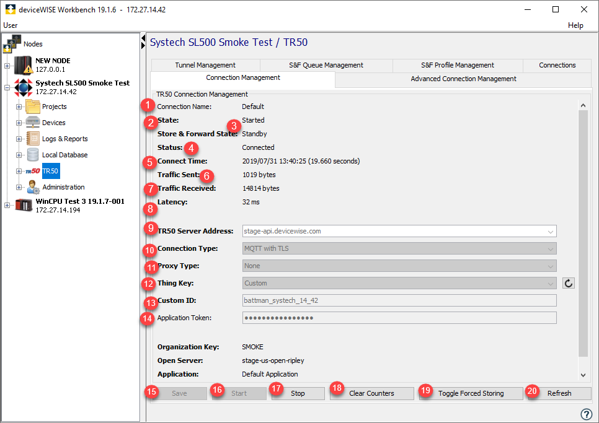Select the Administration tree label

click(x=63, y=187)
